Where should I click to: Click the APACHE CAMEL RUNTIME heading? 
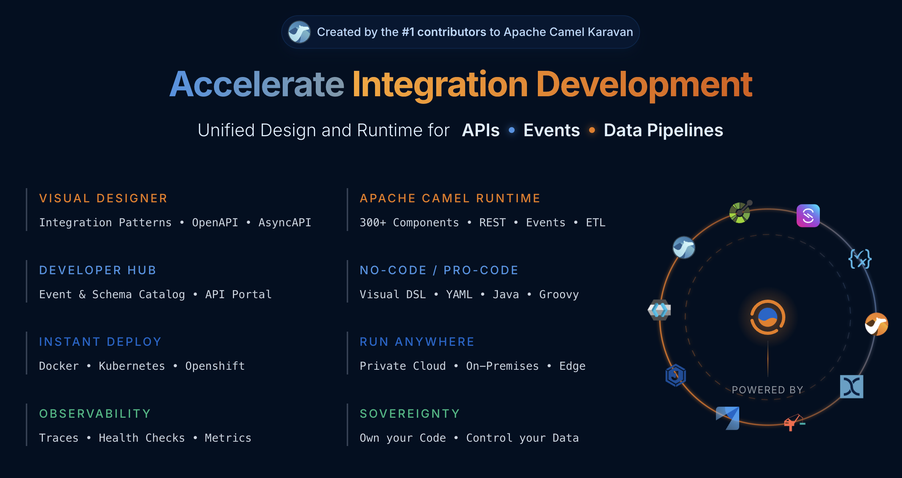(450, 198)
